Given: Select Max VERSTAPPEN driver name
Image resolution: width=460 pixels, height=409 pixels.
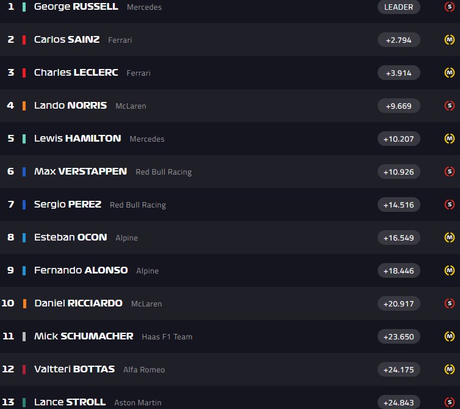Looking at the screenshot, I should click(x=81, y=171).
